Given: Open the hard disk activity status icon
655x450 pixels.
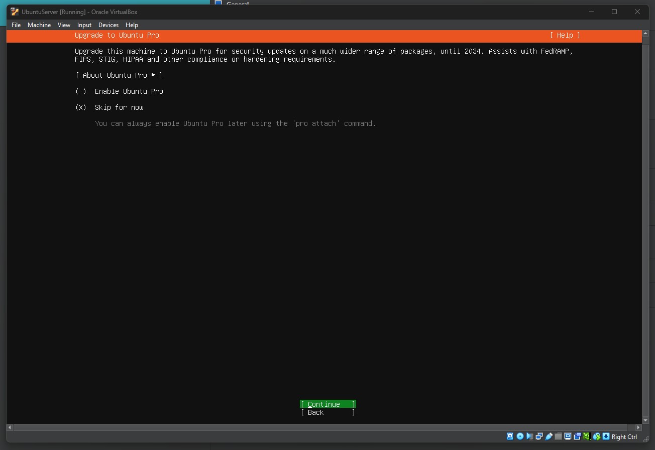Looking at the screenshot, I should (x=509, y=436).
